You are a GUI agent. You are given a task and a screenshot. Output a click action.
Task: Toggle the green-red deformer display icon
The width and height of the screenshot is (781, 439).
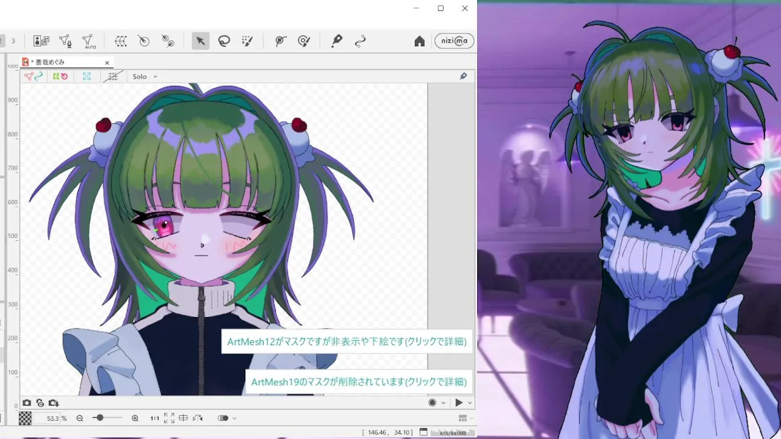click(60, 76)
